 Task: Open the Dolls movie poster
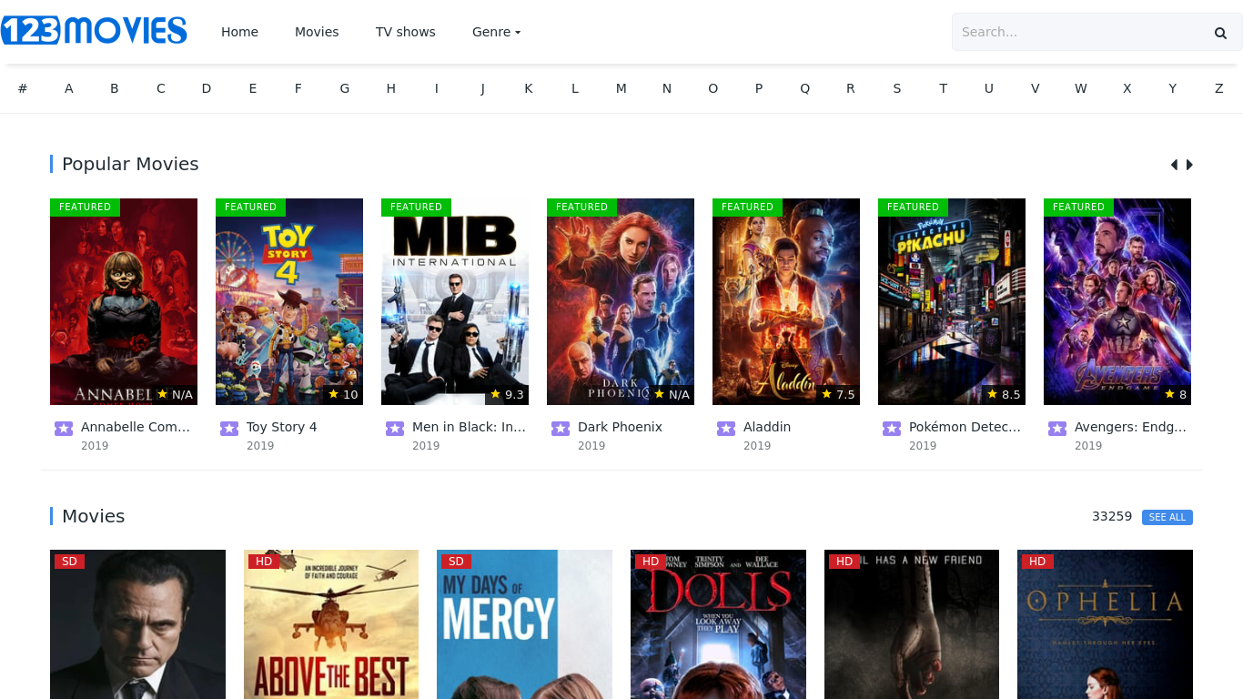point(718,624)
